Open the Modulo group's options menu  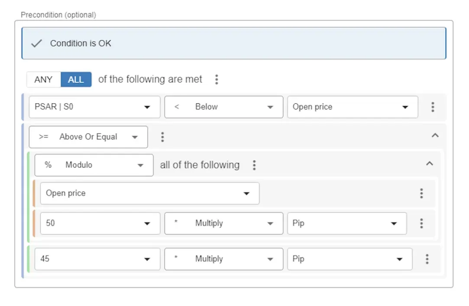pyautogui.click(x=254, y=165)
